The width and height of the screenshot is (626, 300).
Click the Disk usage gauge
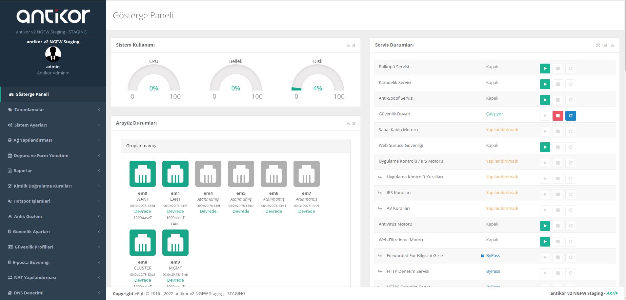pyautogui.click(x=318, y=78)
